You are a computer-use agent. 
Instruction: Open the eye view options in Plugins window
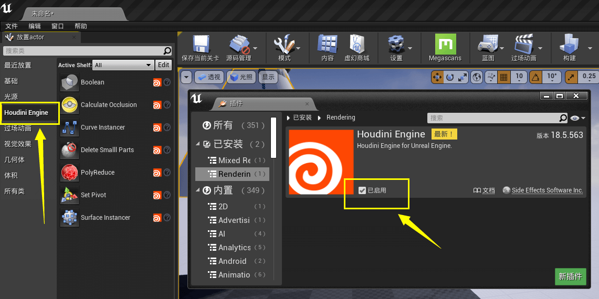577,119
